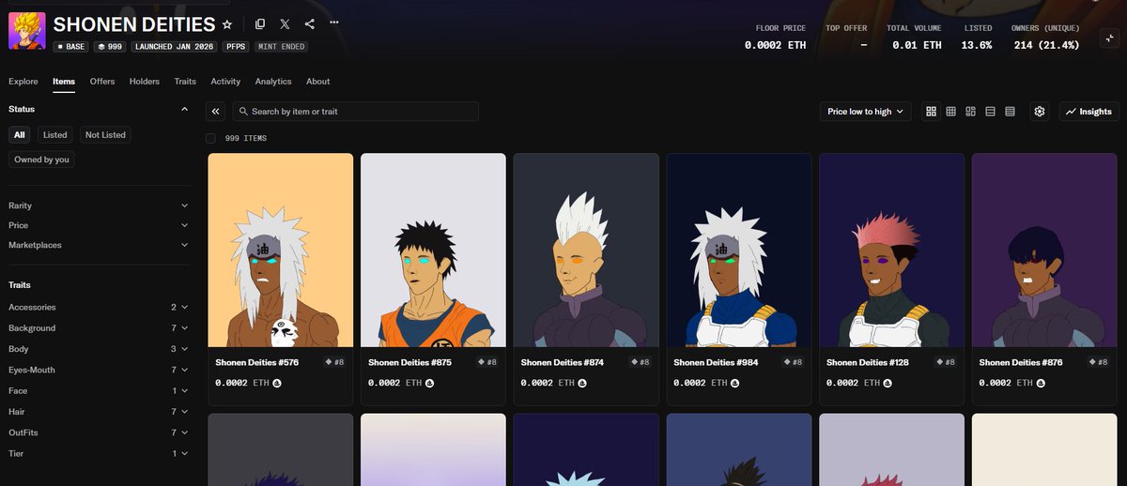Open the Analytics tab
Viewport: 1127px width, 486px height.
click(x=273, y=82)
